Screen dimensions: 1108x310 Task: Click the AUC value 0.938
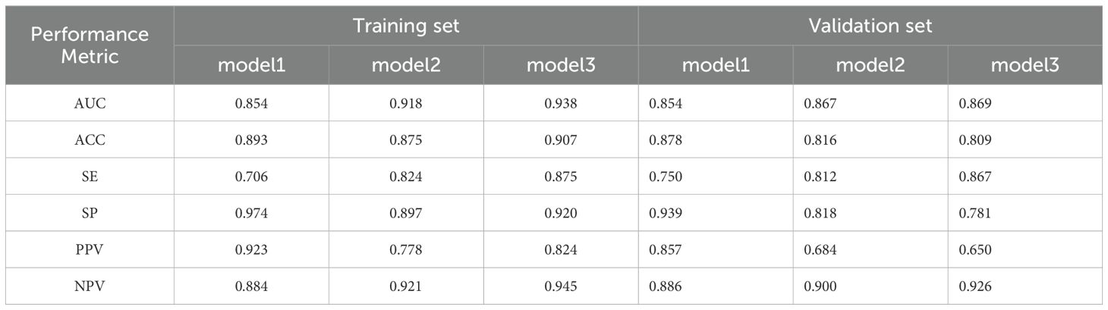tap(561, 103)
